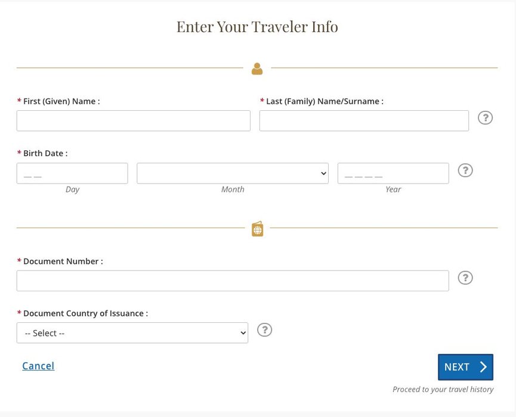Image resolution: width=516 pixels, height=417 pixels.
Task: Click the Last (Family) Name/Surname field
Action: 364,120
